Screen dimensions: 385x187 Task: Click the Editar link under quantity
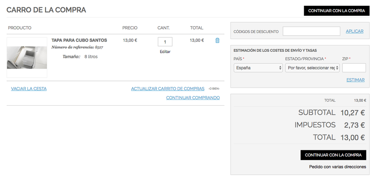(x=165, y=52)
